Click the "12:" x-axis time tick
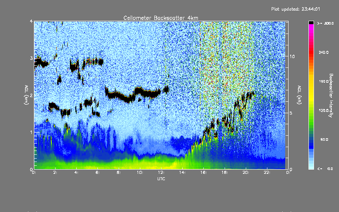The width and height of the screenshot is (339, 212). [x=161, y=173]
